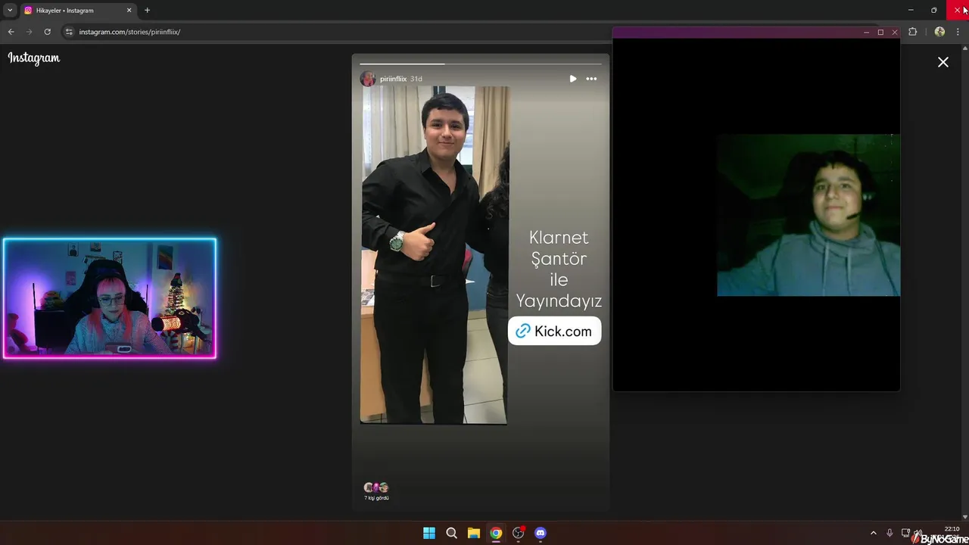Go back in Chrome
Image resolution: width=969 pixels, height=545 pixels.
click(11, 32)
